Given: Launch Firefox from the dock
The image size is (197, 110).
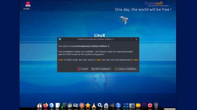Looking at the screenshot, I should tap(46, 105).
